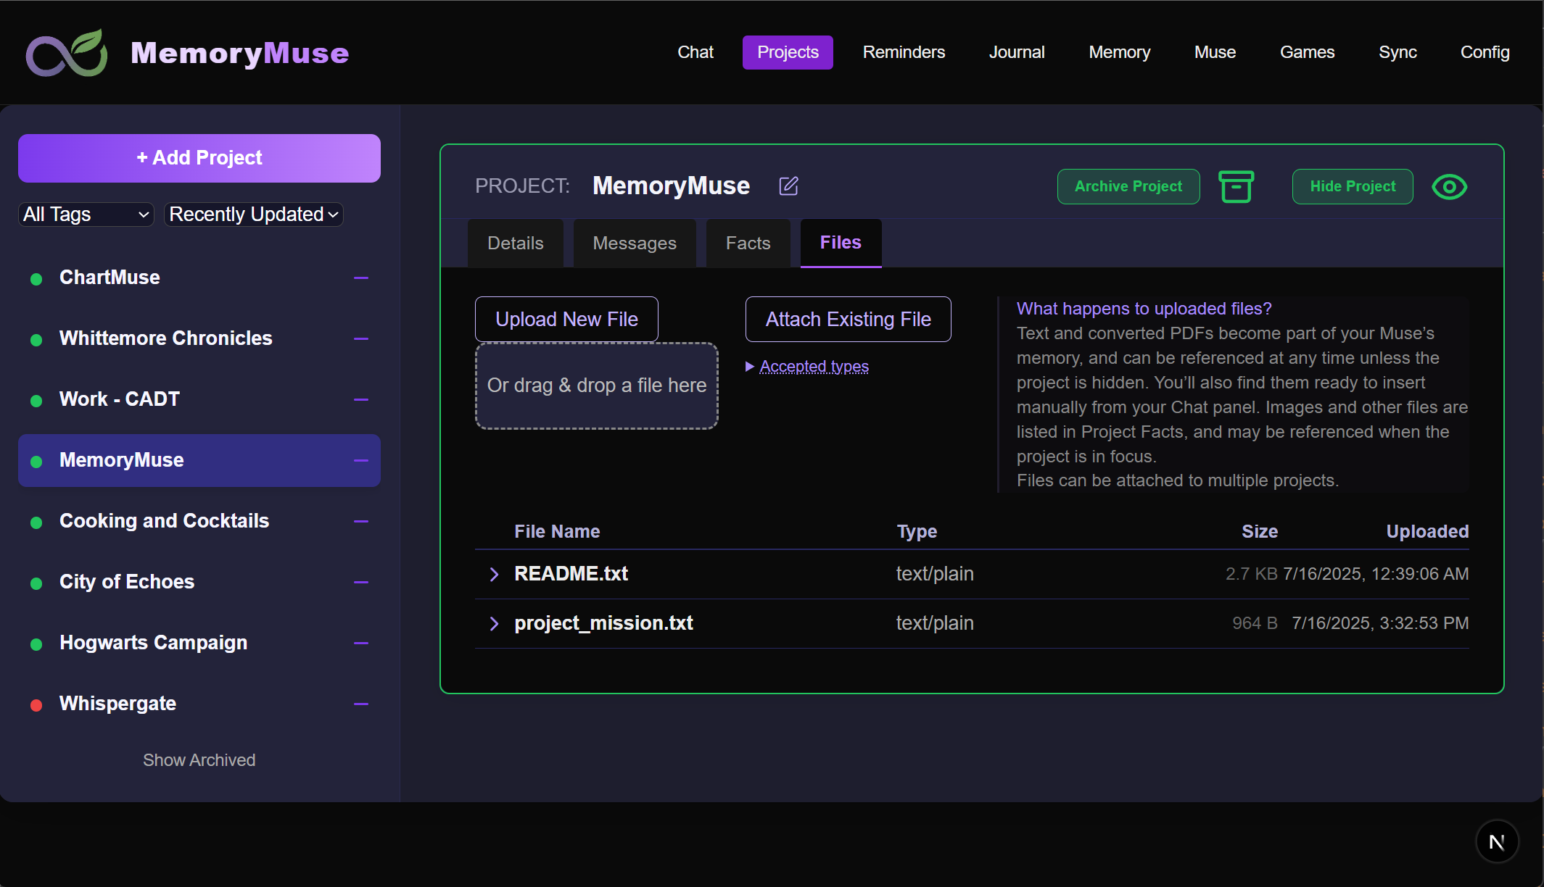Toggle the eye icon beside Hide Project
Screen dimensions: 1544x887
[x=1448, y=186]
